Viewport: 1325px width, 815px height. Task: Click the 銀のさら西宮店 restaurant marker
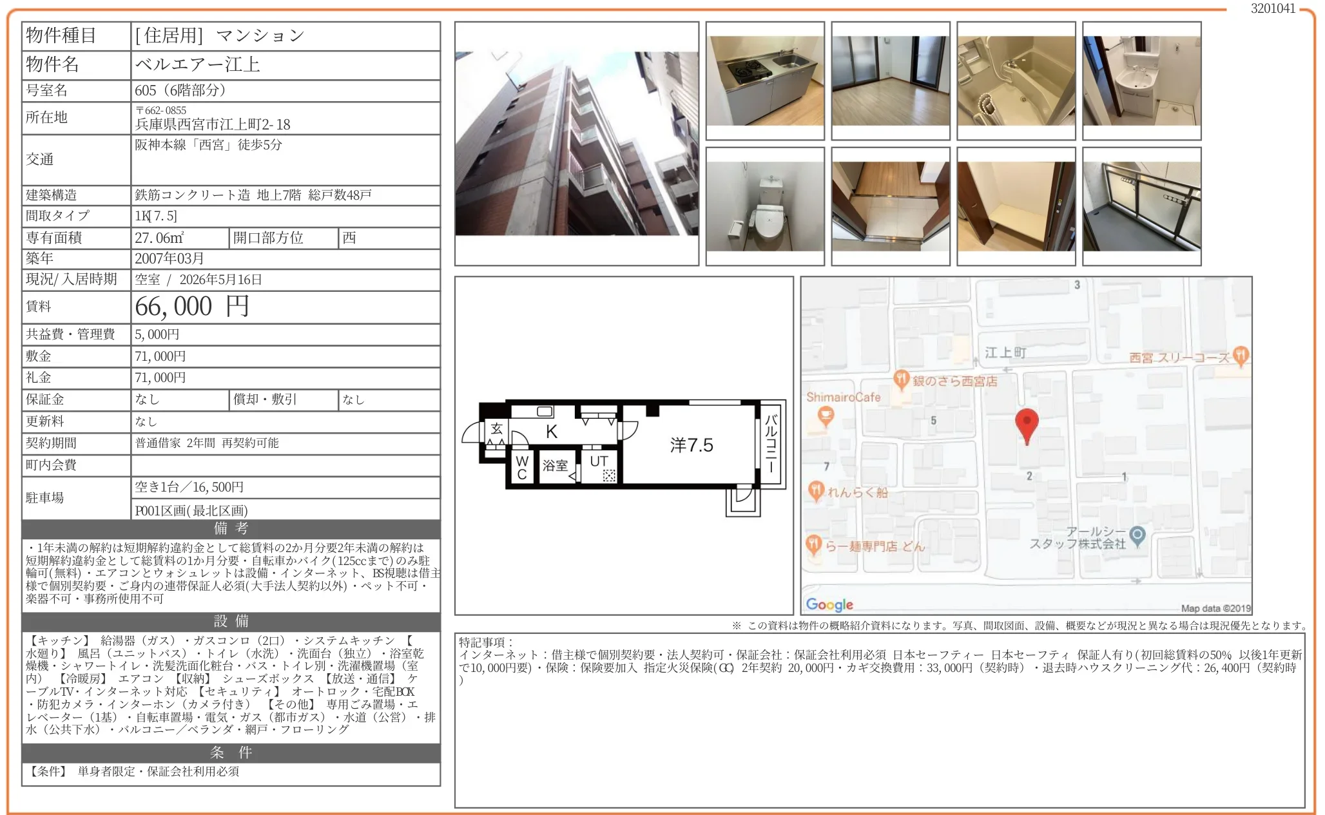pos(901,379)
